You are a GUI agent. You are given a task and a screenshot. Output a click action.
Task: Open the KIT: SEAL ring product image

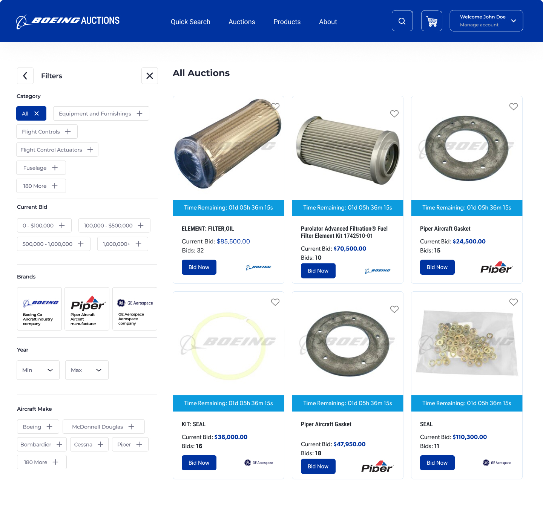coord(229,346)
